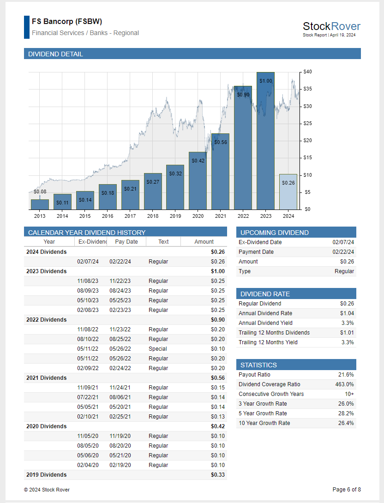
Task: Click the DIVIDEND DETAIL section header
Action: (192, 54)
